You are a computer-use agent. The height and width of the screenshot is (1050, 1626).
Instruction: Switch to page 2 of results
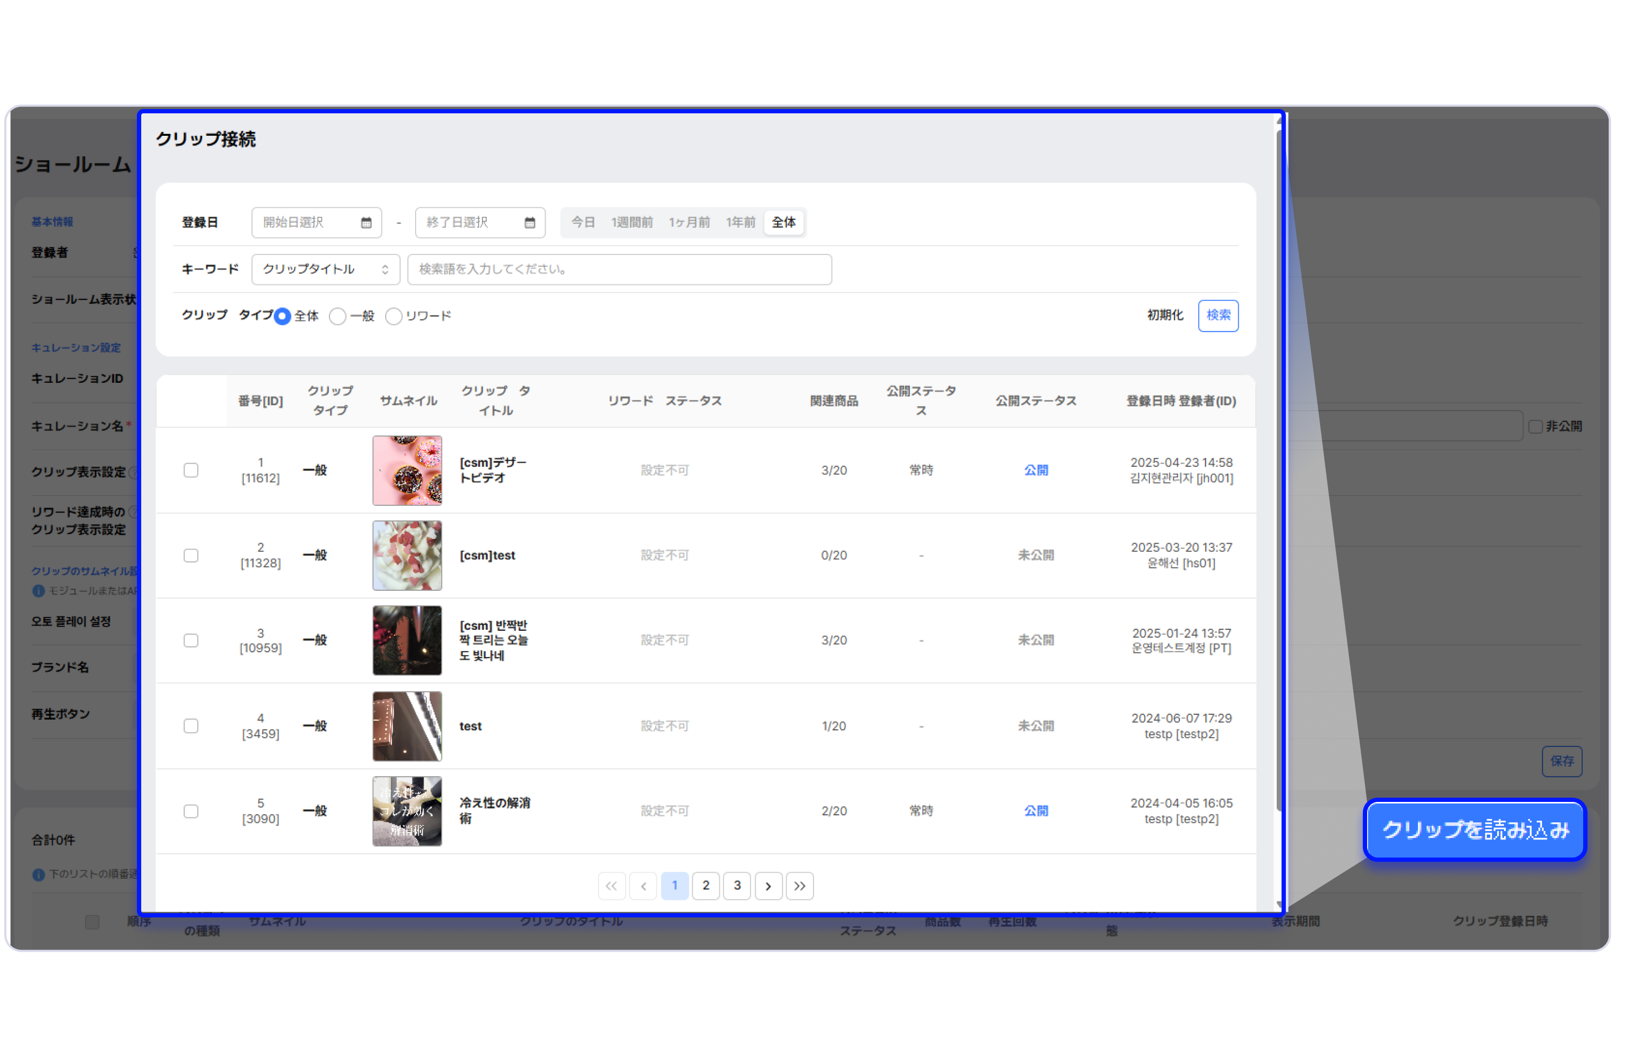pos(706,886)
